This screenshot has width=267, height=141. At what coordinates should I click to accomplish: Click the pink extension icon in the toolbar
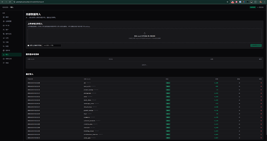(x=236, y=2)
